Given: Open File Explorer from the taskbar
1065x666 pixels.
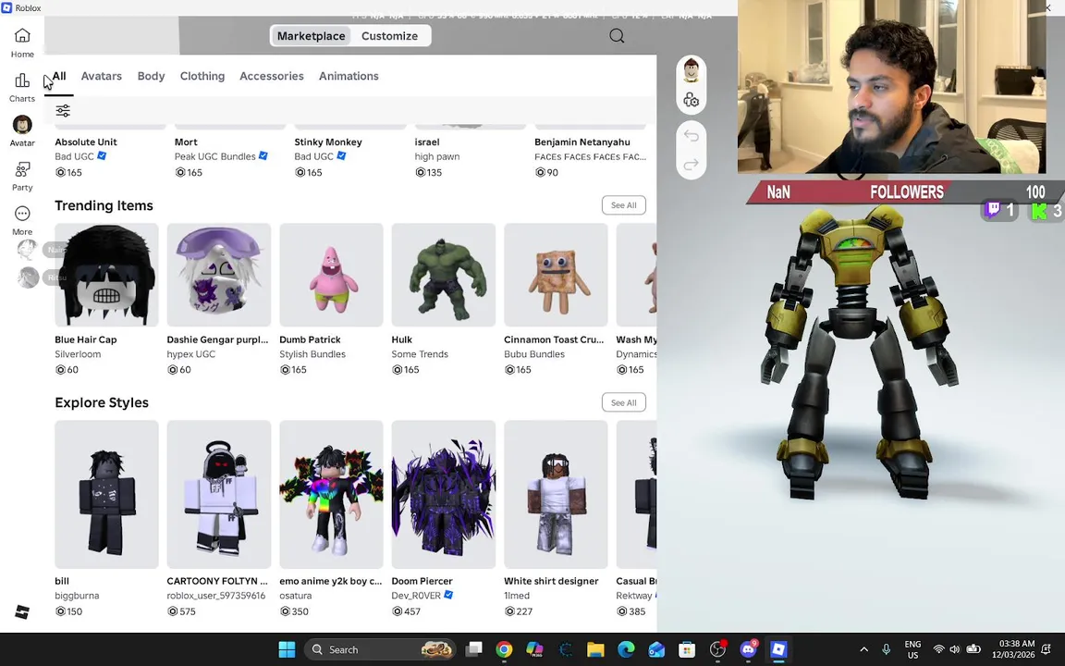Looking at the screenshot, I should point(595,649).
